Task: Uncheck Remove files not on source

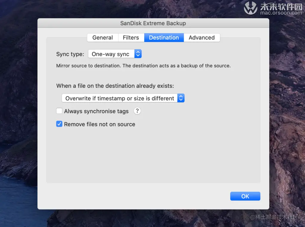Action: 59,124
